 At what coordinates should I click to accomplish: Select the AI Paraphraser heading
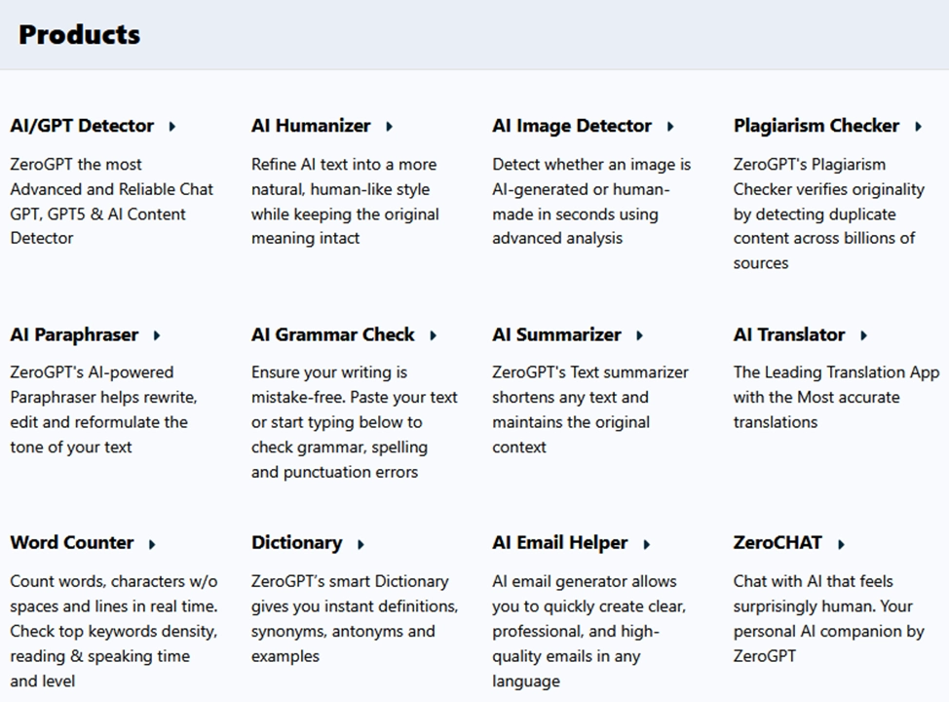click(74, 334)
